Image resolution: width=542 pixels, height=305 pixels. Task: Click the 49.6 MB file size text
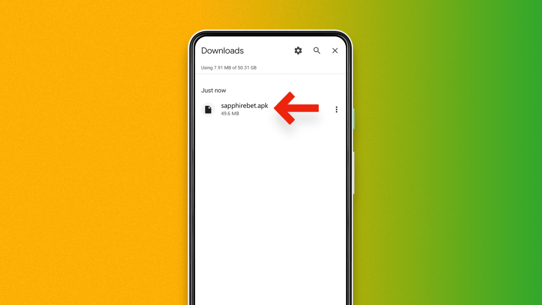tap(230, 114)
